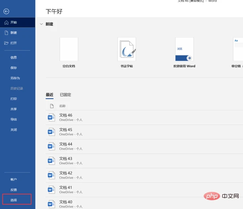Open recent file 文档 46
Viewport: 243px width, 209px height.
pos(144,117)
